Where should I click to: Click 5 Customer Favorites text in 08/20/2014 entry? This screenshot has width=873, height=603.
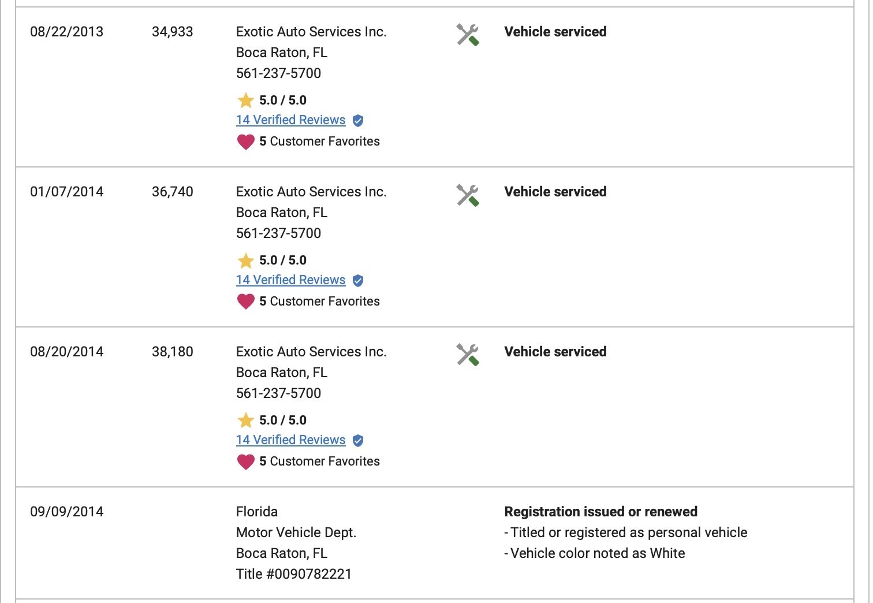pyautogui.click(x=319, y=461)
